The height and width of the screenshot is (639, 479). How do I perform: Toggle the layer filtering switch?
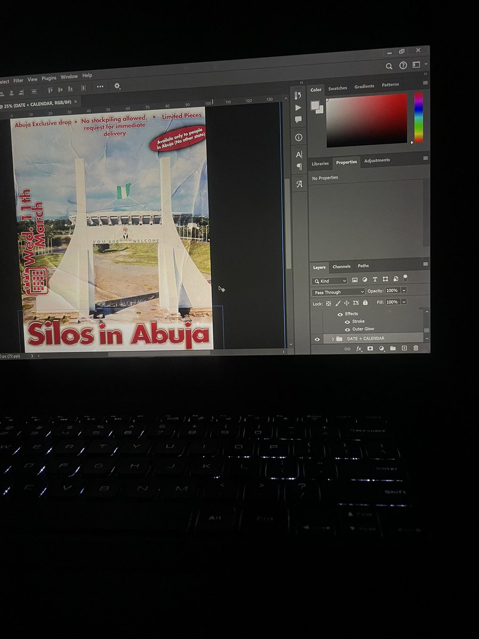pos(405,278)
